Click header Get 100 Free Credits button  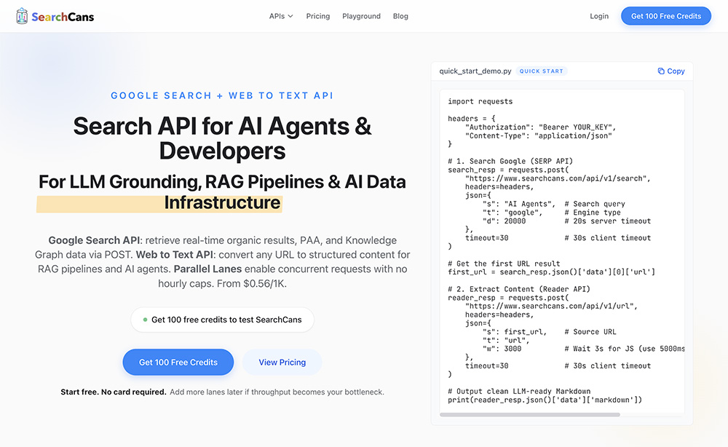666,16
